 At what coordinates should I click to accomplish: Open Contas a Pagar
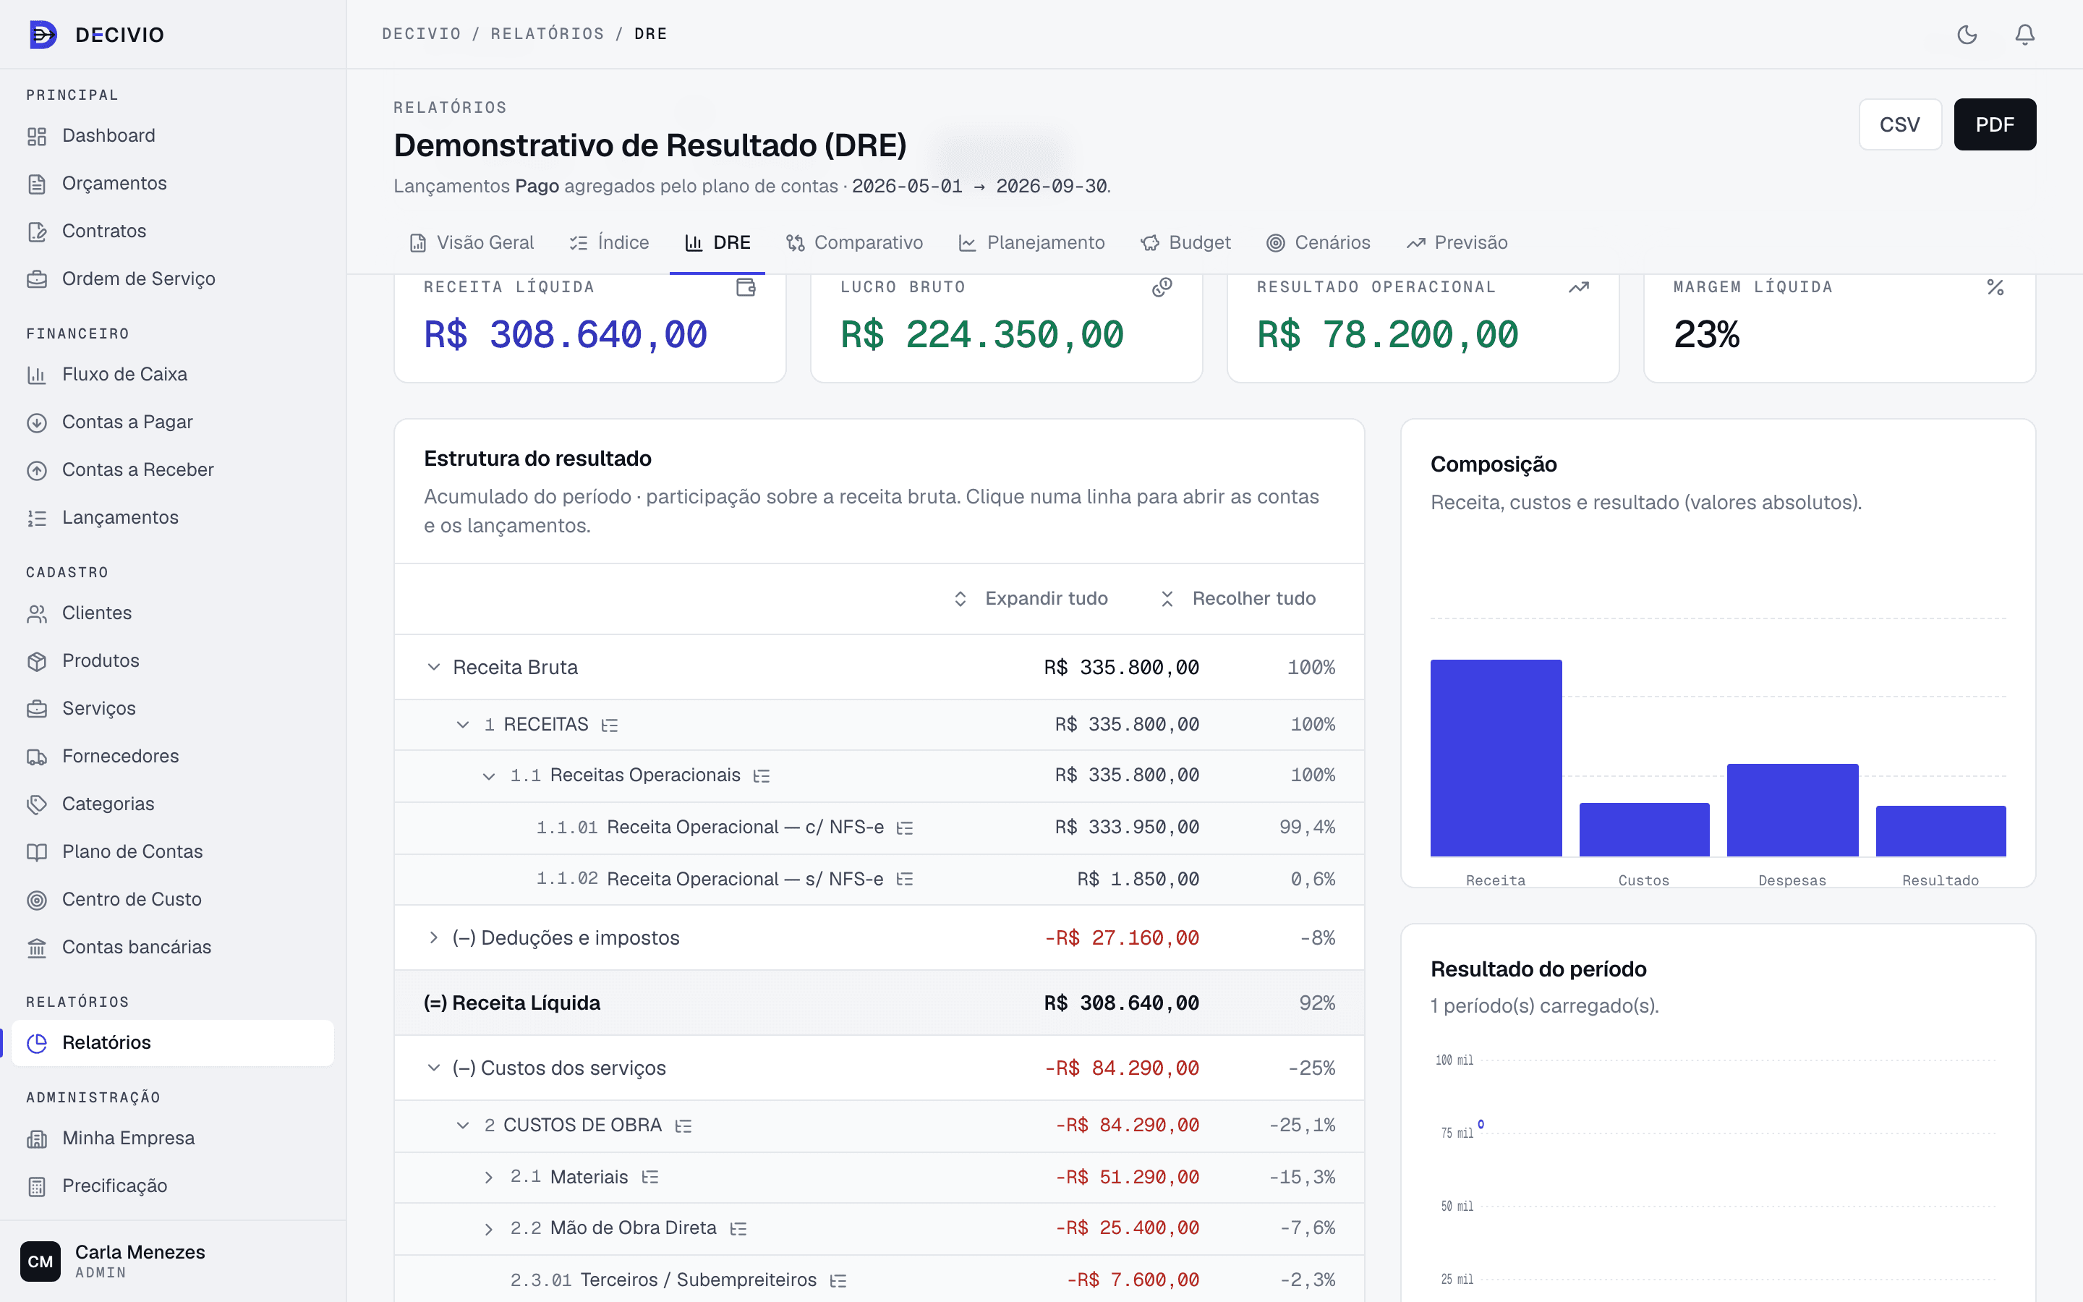click(x=173, y=422)
